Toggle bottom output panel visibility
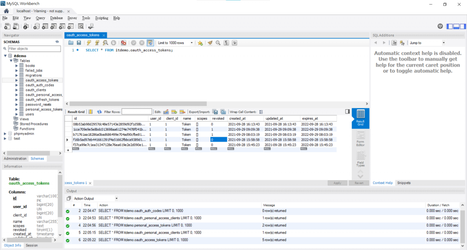Viewport: 467px width, 250px height. pos(456,26)
